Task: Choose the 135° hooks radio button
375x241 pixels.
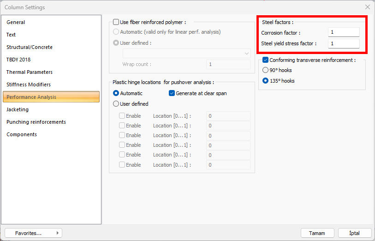Action: (x=265, y=81)
